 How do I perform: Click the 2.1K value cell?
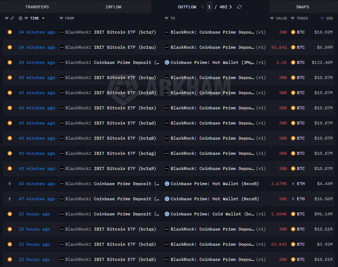(281, 63)
